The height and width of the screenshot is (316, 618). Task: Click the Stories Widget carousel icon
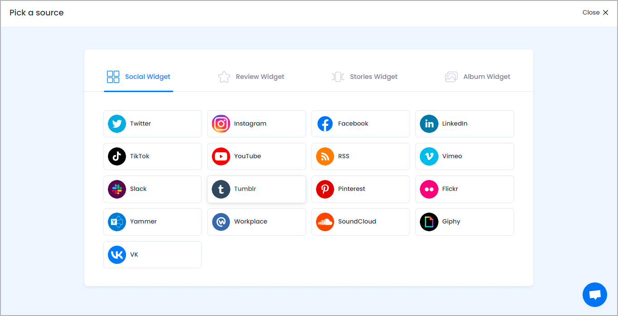[338, 77]
